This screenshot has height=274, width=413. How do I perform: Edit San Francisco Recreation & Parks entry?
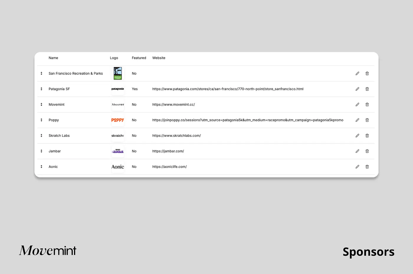tap(357, 73)
